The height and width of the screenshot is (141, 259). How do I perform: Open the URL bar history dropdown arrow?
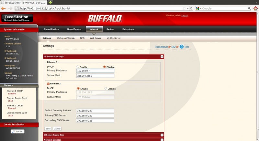tap(188, 9)
